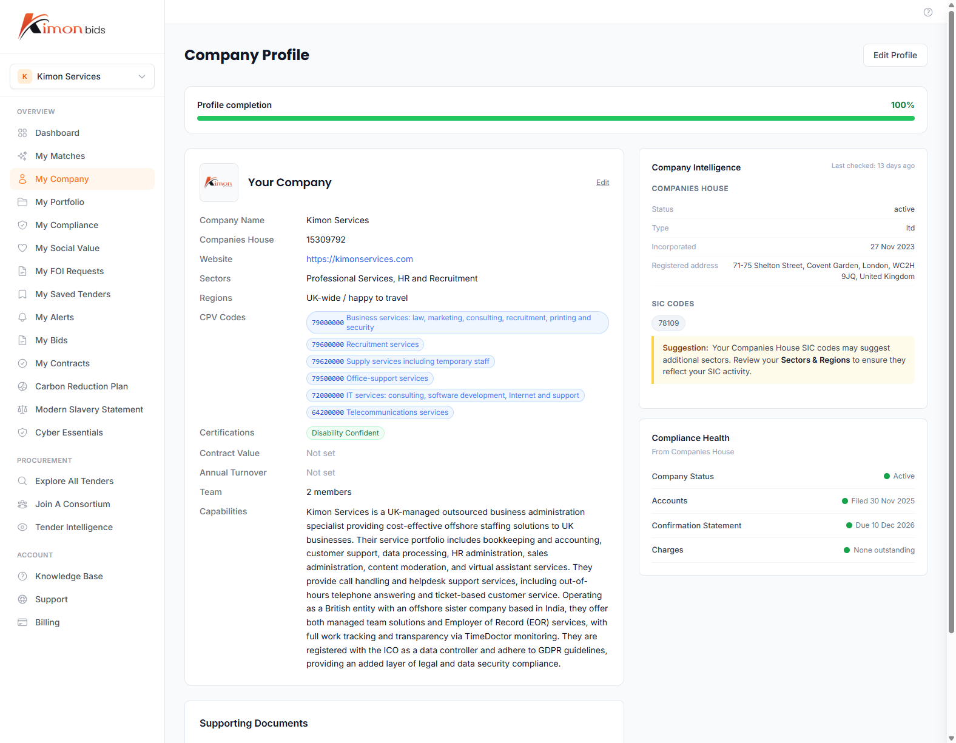Image resolution: width=956 pixels, height=743 pixels.
Task: Click the 79600000 Recruitment services CPV tag
Action: (365, 345)
